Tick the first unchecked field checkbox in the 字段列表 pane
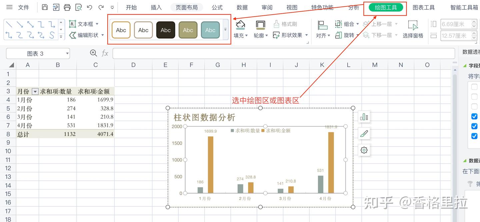 point(474,87)
